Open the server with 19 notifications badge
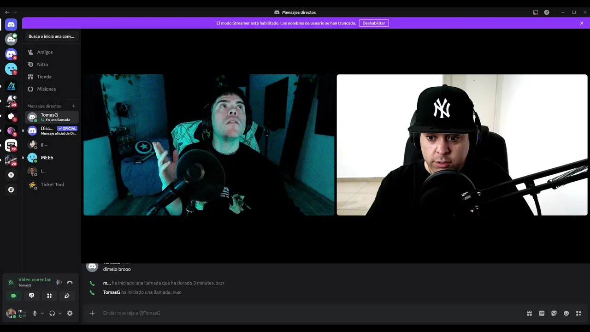 pos(11,146)
